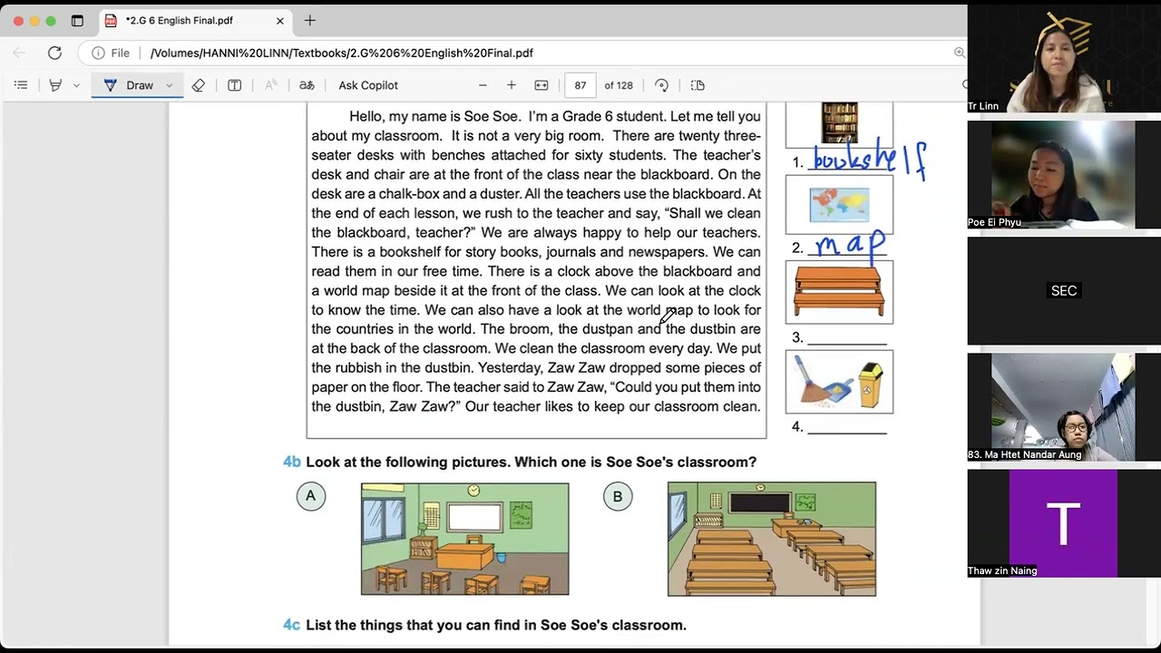
Task: Select Ma Htet Nandar Aung's video tile
Action: click(1064, 407)
